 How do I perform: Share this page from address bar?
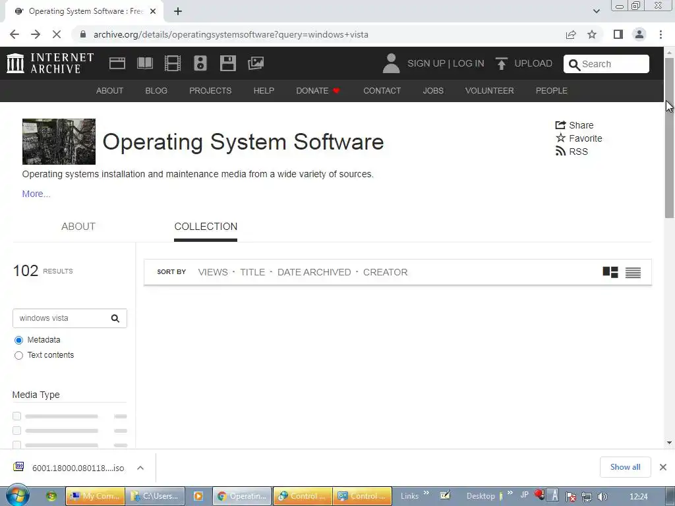[571, 34]
